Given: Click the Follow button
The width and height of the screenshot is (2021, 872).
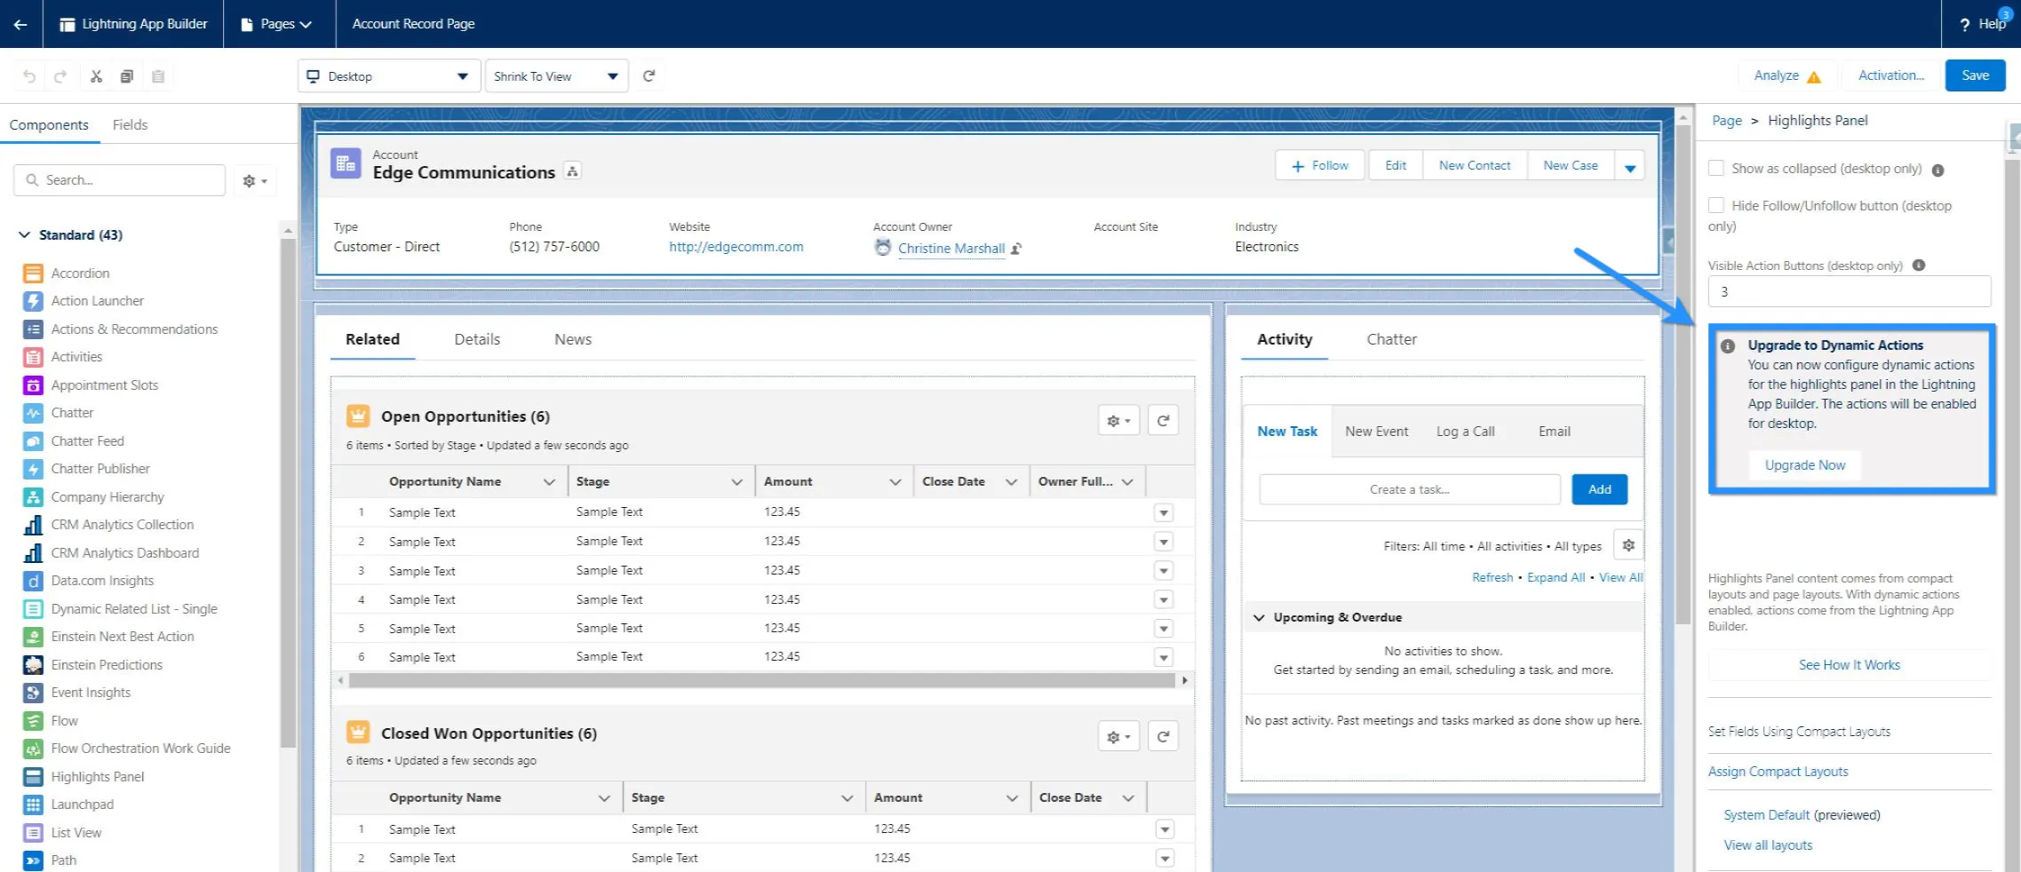Looking at the screenshot, I should [x=1320, y=166].
